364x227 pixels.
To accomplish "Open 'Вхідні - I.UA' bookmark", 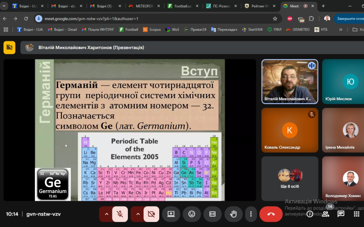I will pyautogui.click(x=30, y=30).
